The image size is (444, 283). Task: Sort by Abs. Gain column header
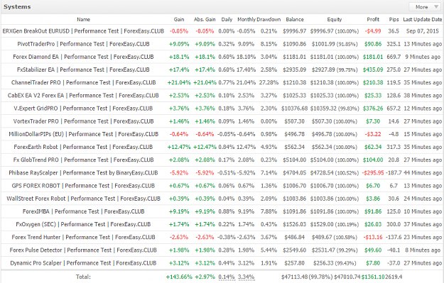205,20
